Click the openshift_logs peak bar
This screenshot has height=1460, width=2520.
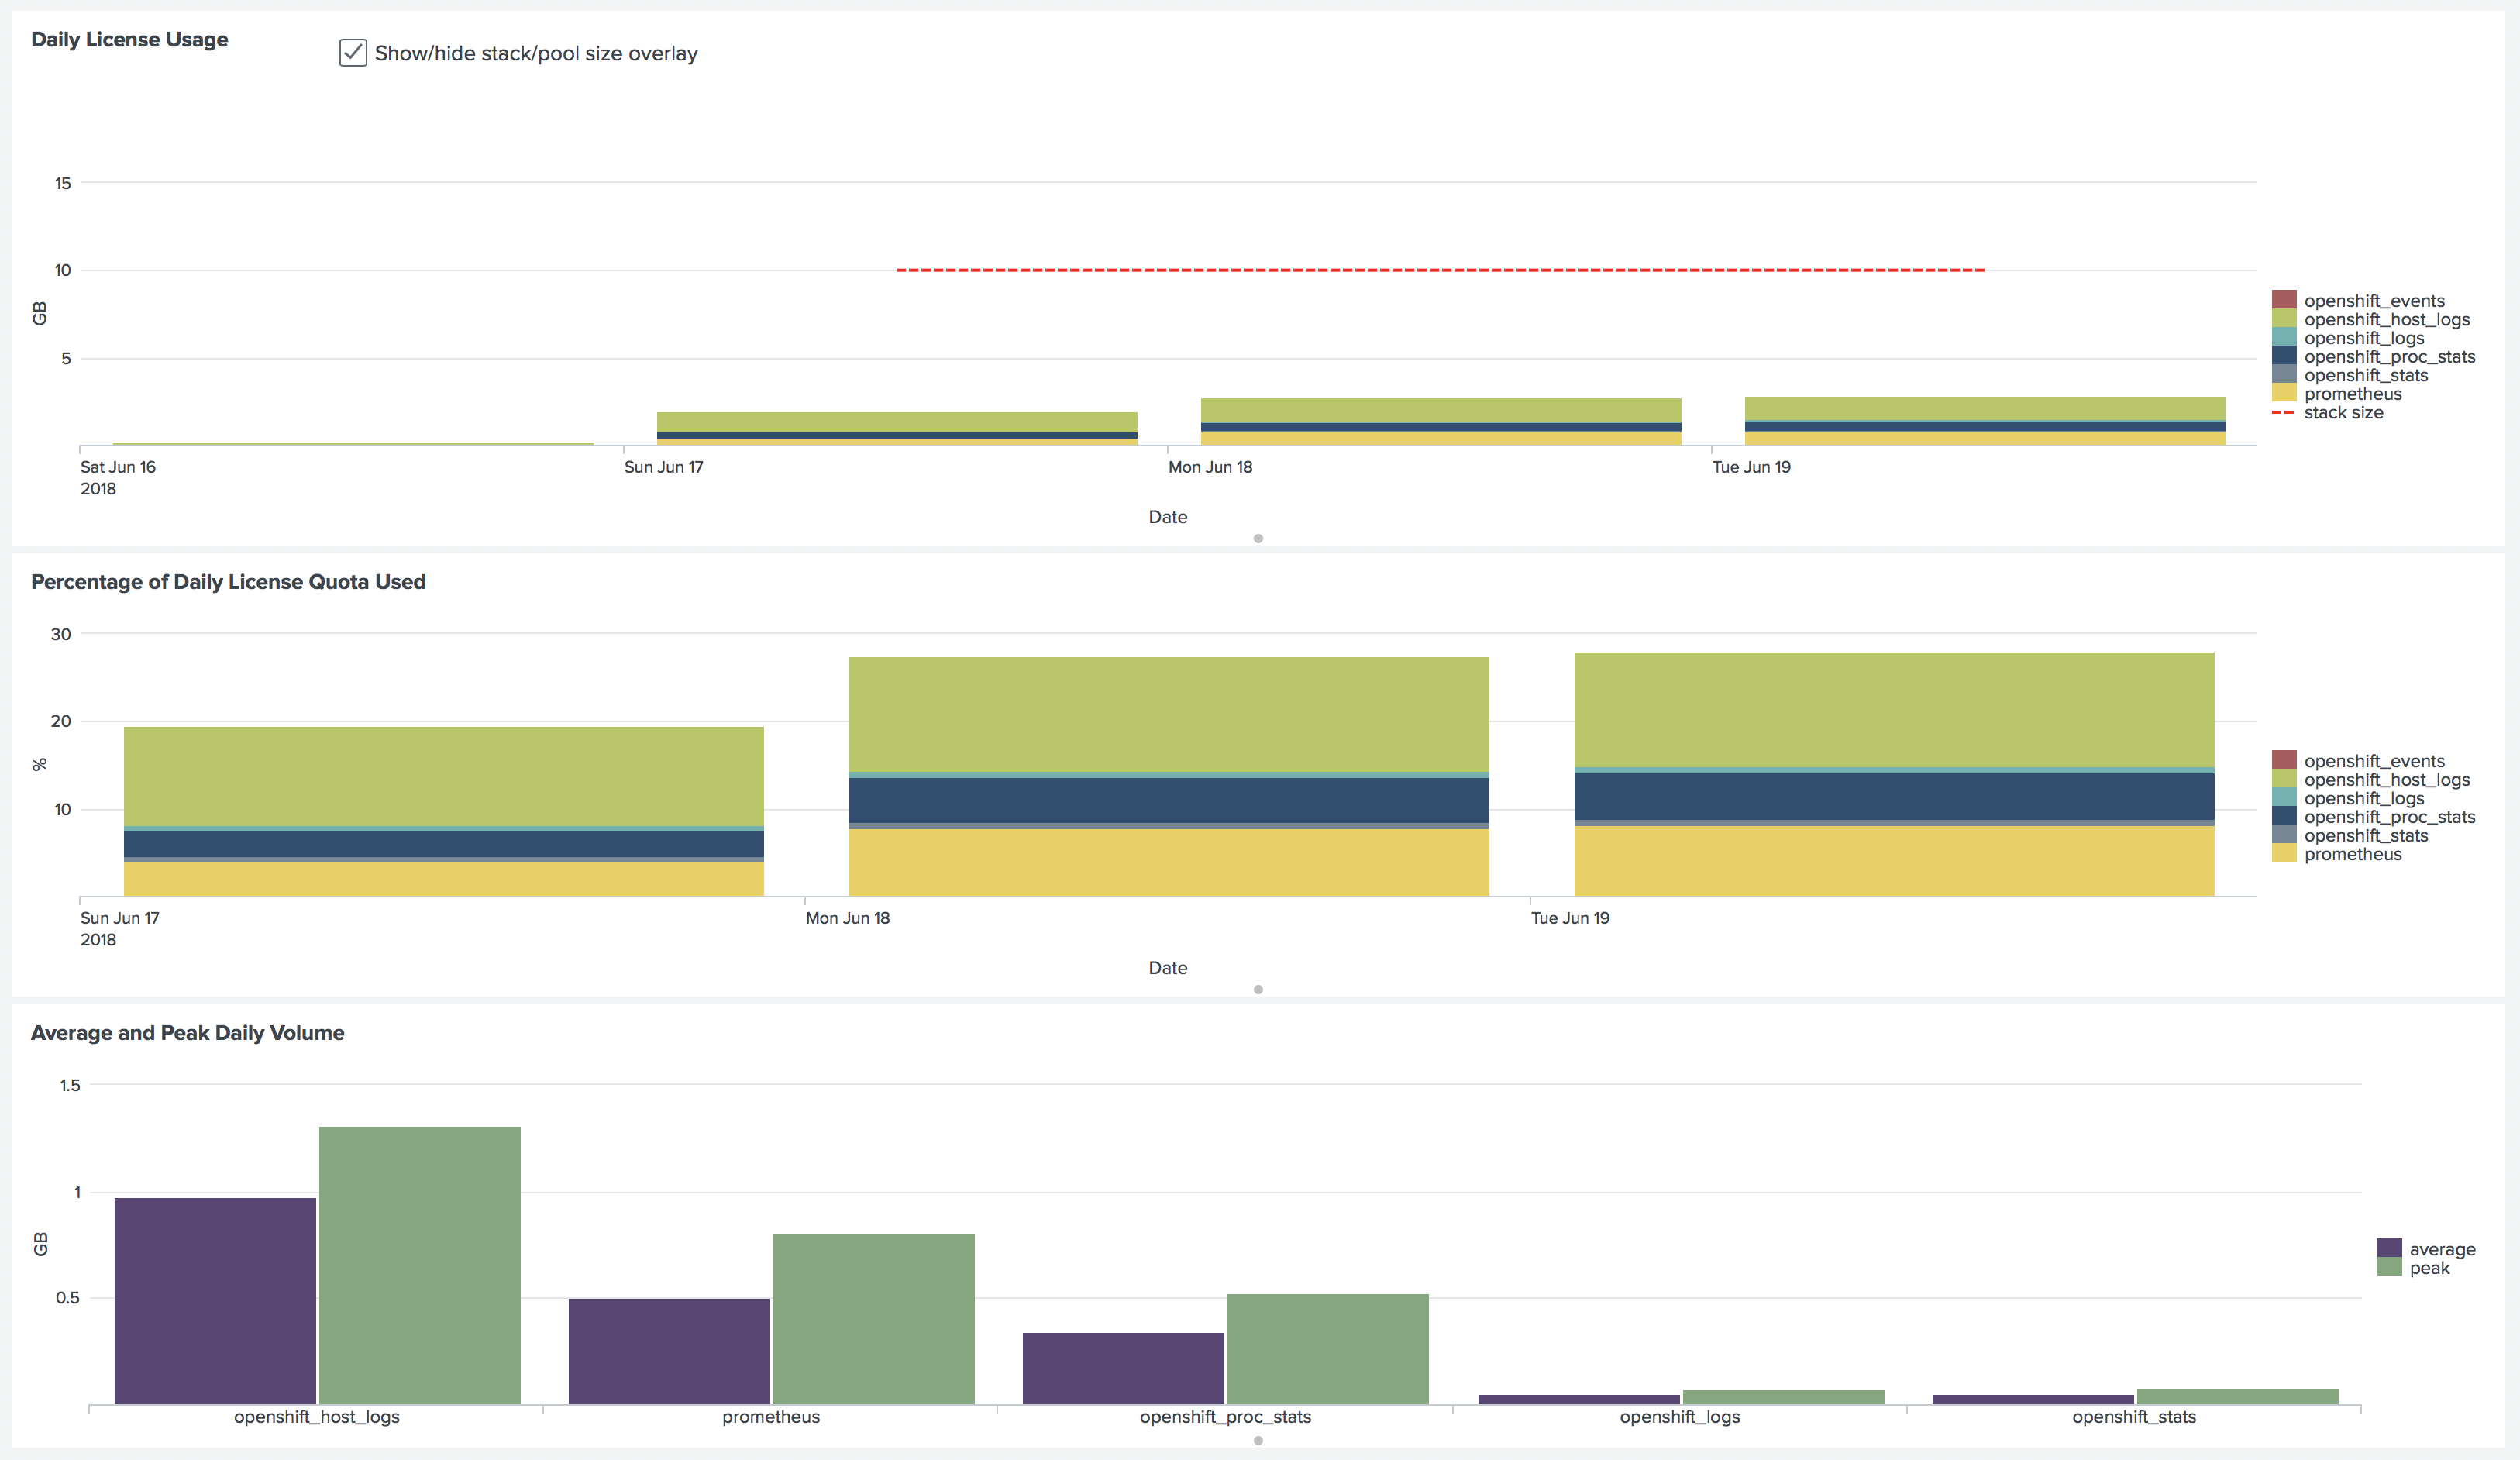coord(1783,1397)
